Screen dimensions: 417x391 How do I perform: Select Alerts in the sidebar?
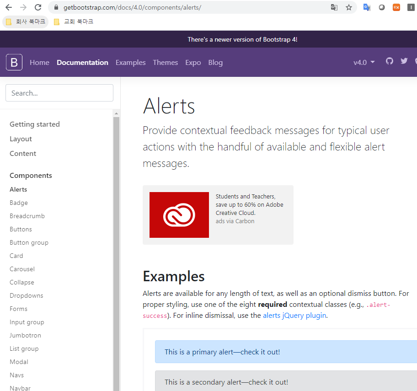(x=18, y=189)
